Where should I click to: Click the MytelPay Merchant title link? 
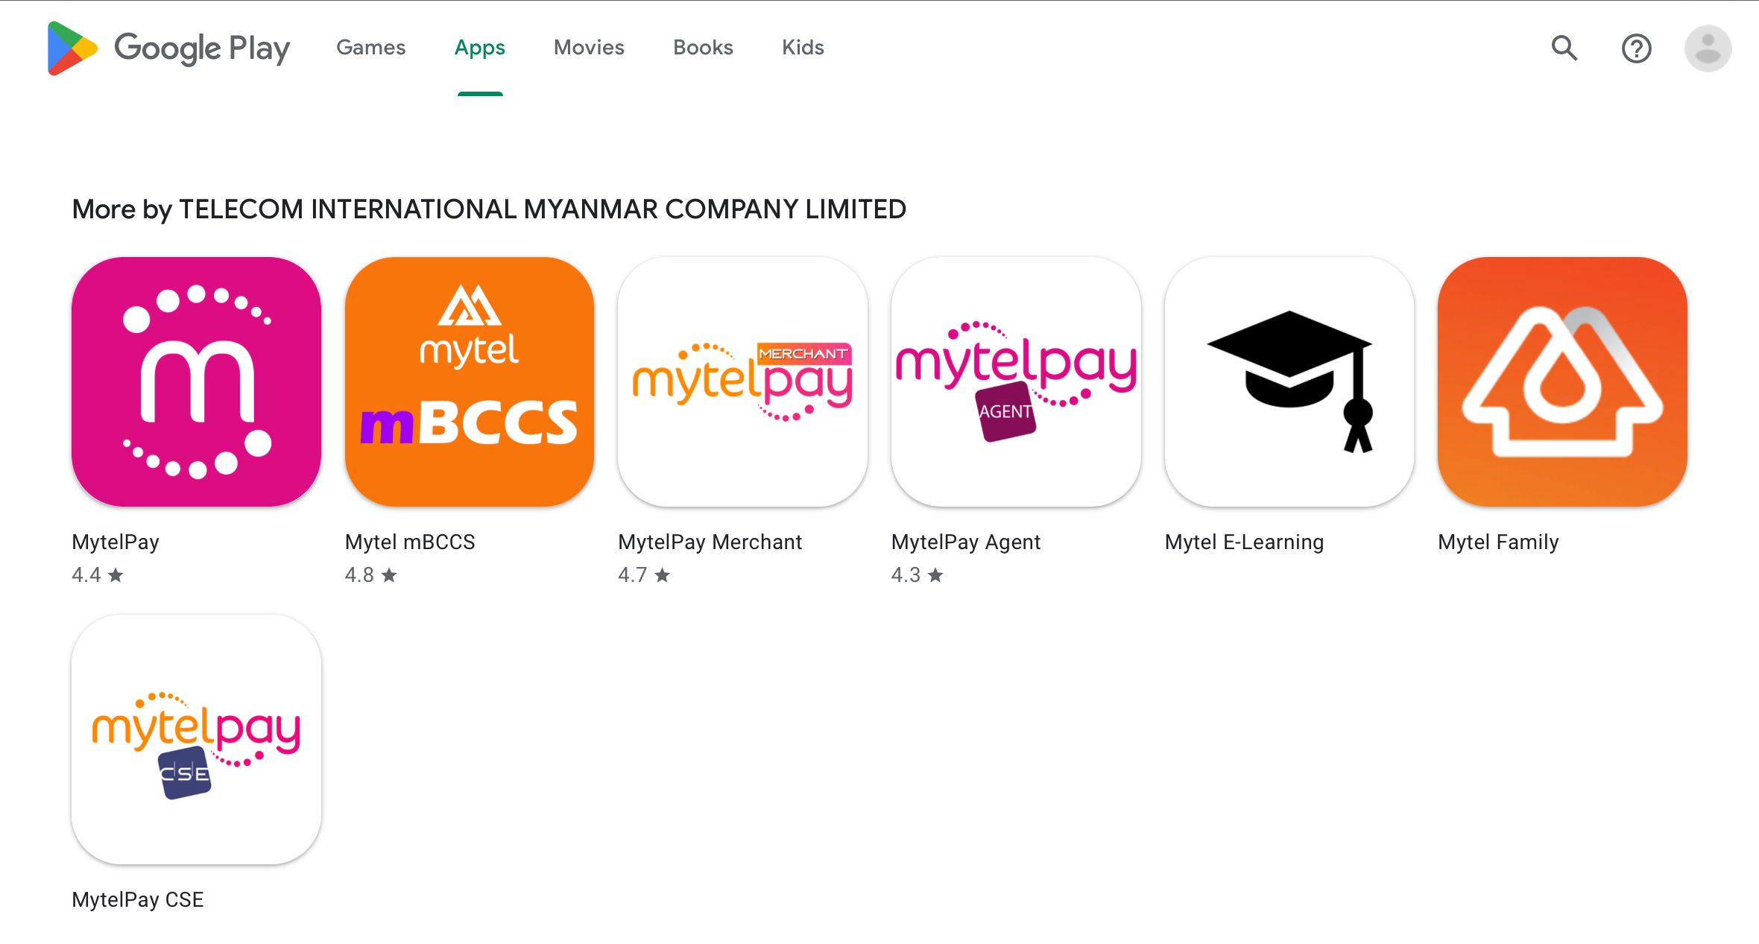coord(710,542)
